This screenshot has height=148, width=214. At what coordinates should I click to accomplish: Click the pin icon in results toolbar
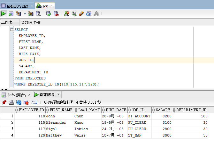pyautogui.click(x=4, y=102)
